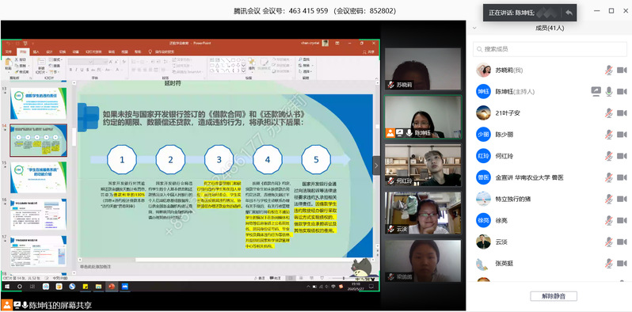Toggle my microphone in the 苏晓莉(我) row
This screenshot has width=632, height=312.
click(x=609, y=70)
